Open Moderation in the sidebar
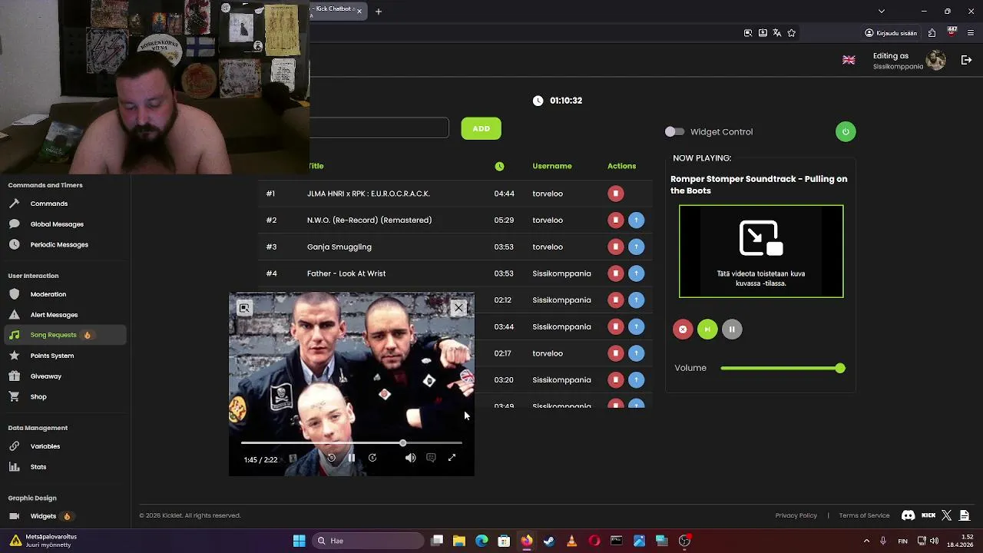 [x=48, y=294]
